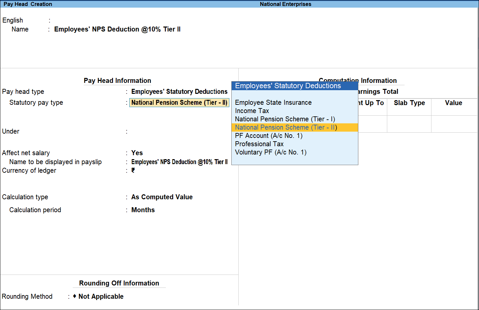Click the Slab Type column header
This screenshot has height=310, width=479.
[x=409, y=103]
